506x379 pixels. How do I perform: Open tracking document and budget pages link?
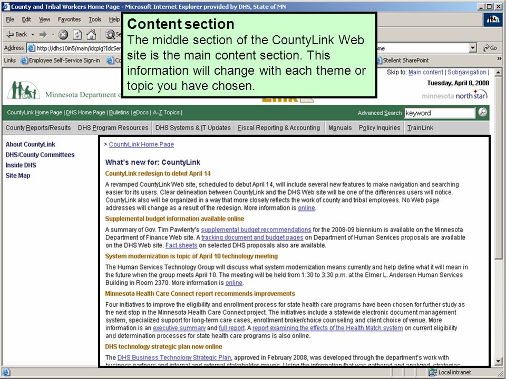[x=252, y=237]
